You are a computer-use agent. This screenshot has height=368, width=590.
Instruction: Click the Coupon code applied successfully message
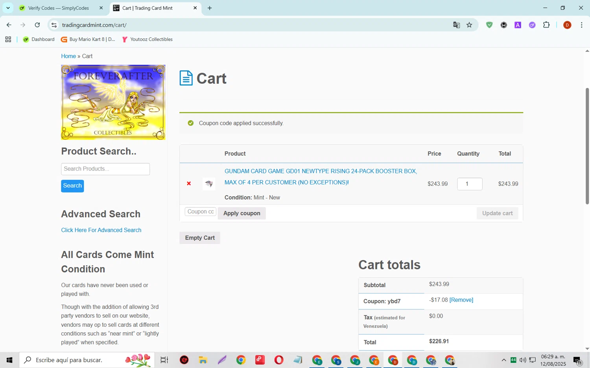tap(241, 123)
